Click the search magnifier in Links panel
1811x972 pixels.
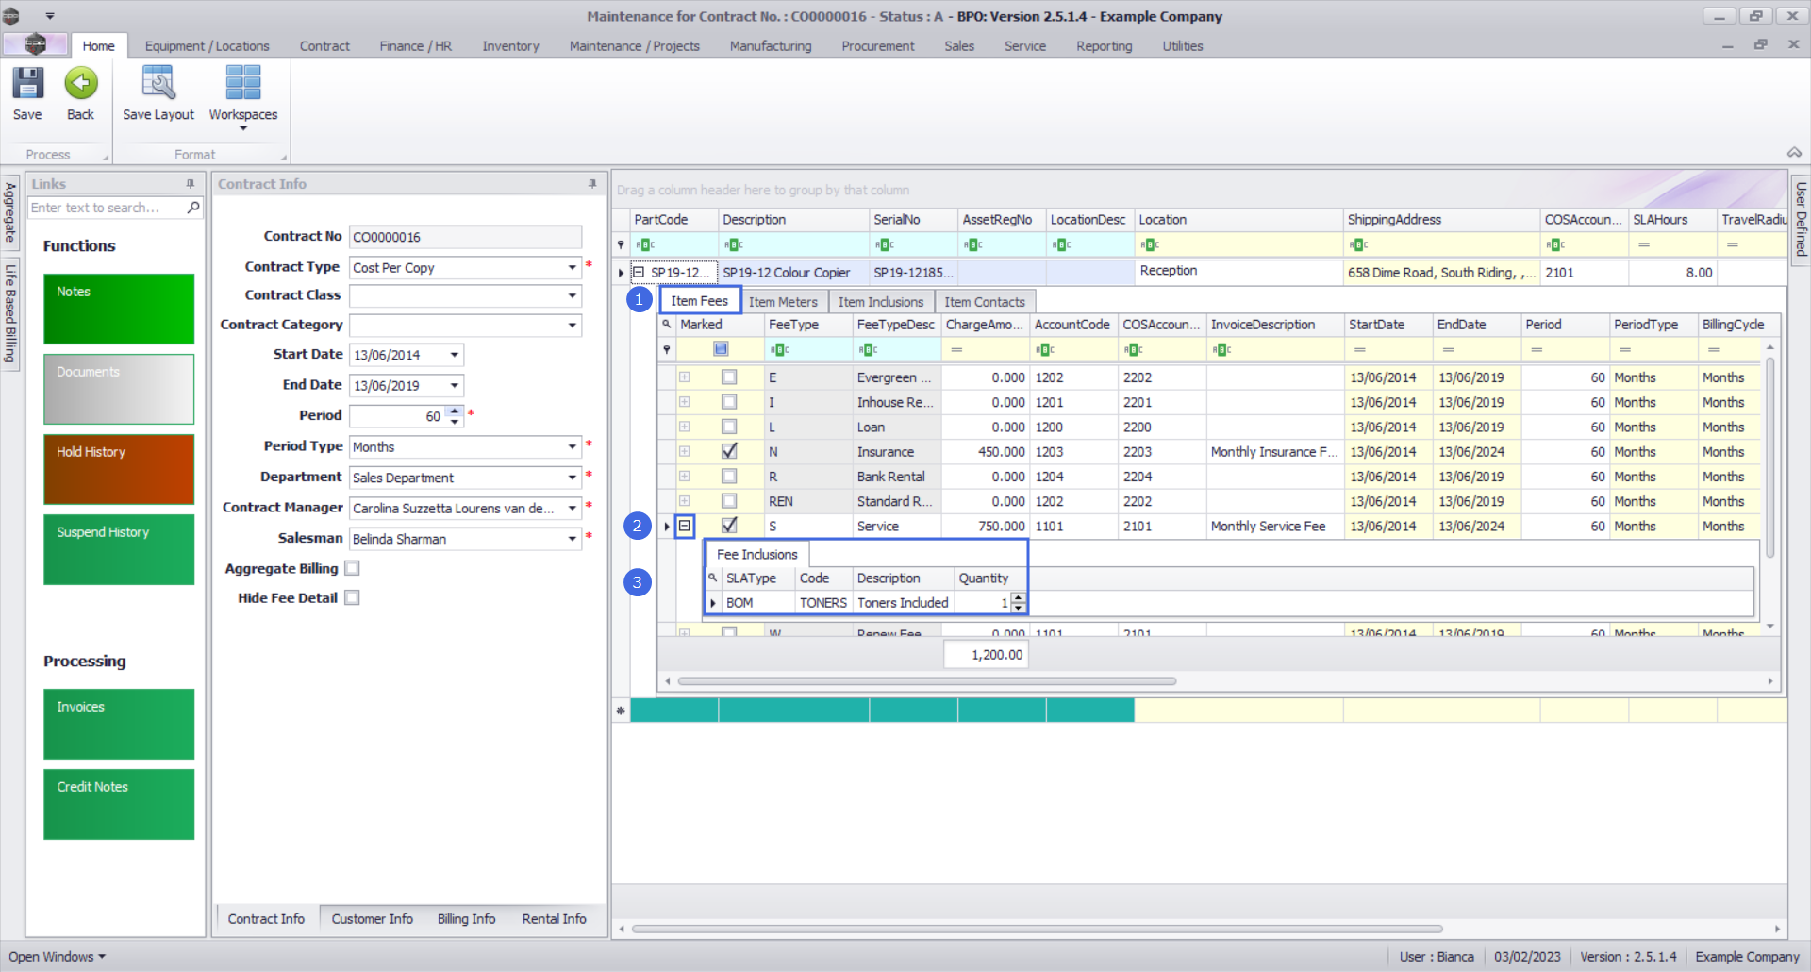pos(193,208)
